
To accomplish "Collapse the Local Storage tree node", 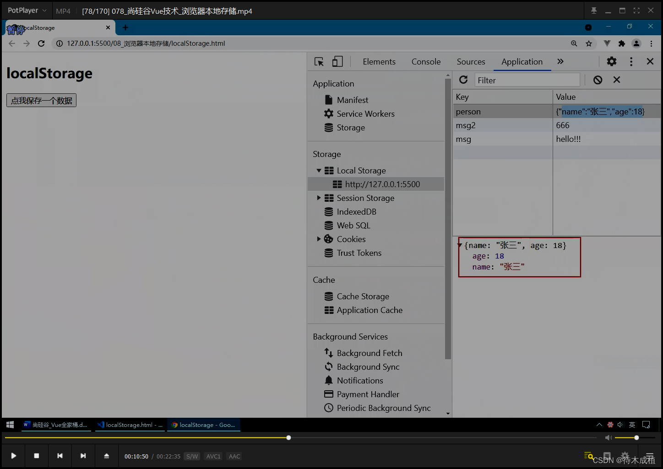I will 319,171.
